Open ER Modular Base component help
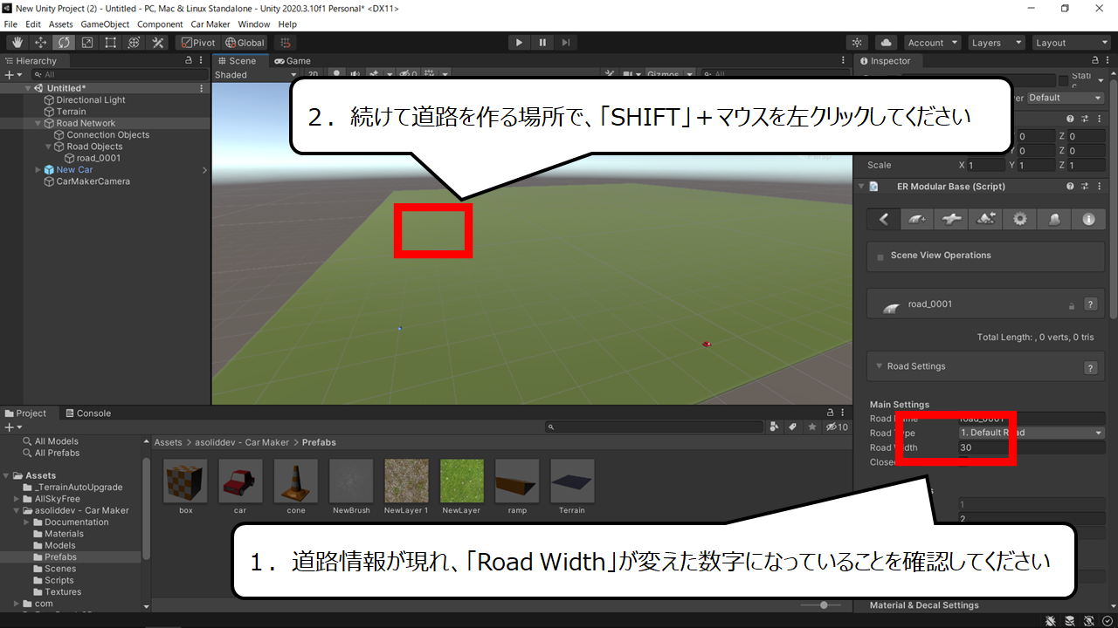Screen dimensions: 1118x628 [x=1071, y=187]
